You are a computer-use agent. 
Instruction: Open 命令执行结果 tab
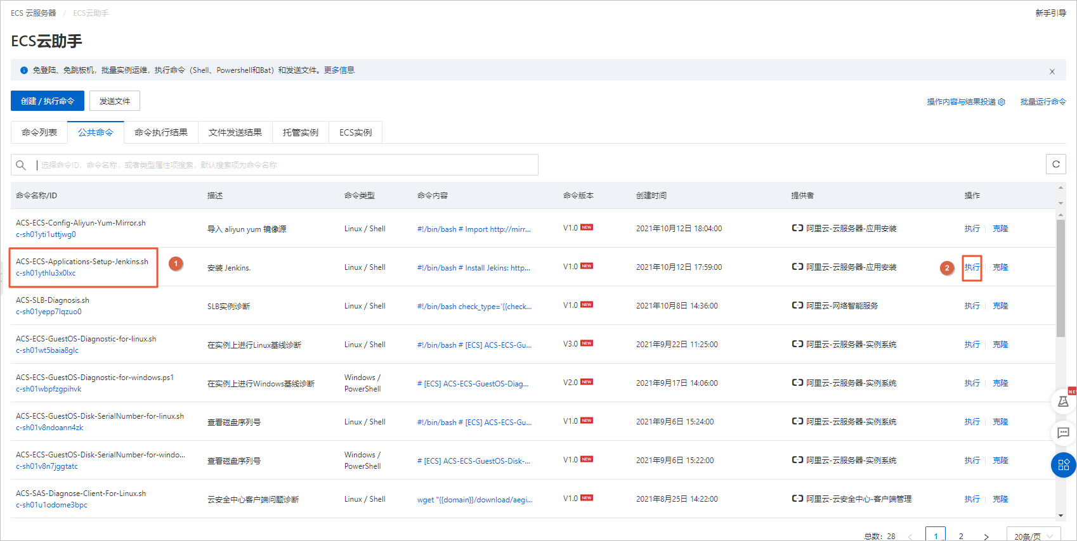(x=161, y=132)
